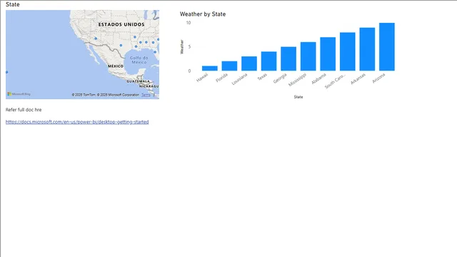Image resolution: width=457 pixels, height=257 pixels.
Task: Click the Louisiana map dot near the Gulf coast
Action: tap(136, 46)
